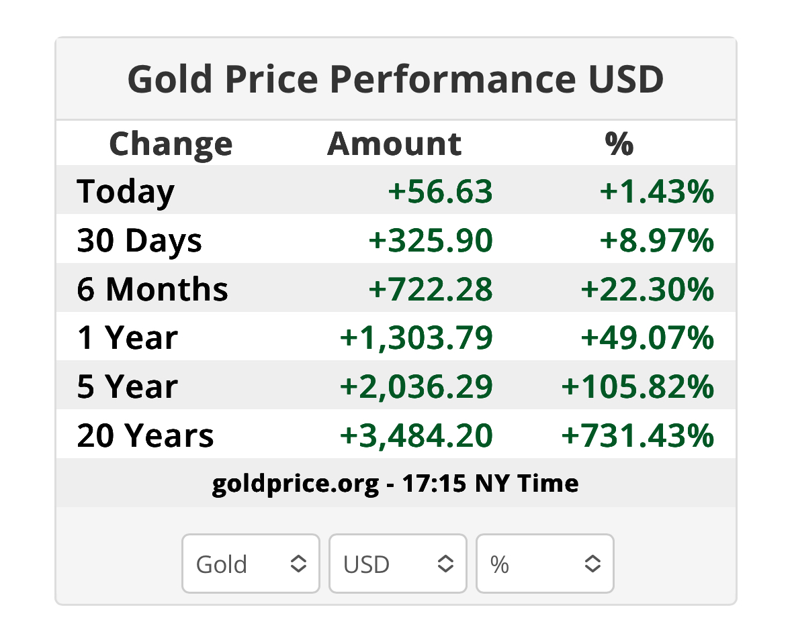Open the Gold metal dropdown
The height and width of the screenshot is (638, 792).
pos(250,564)
